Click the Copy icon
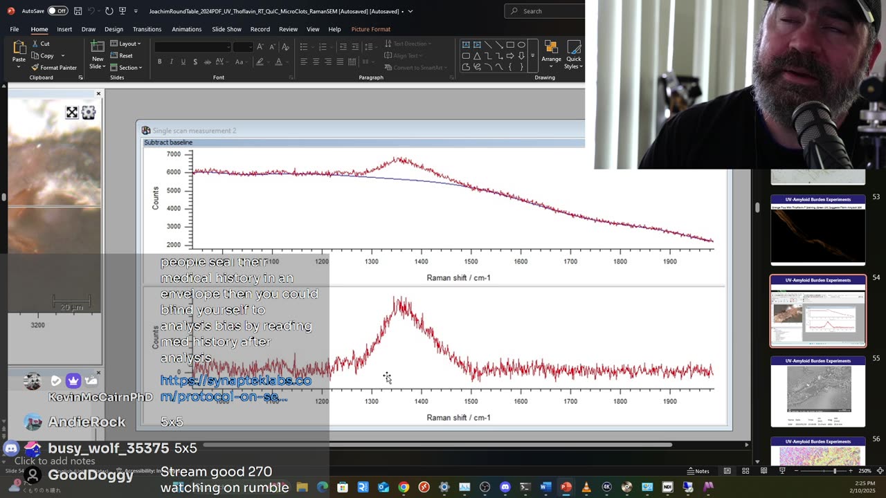 click(x=35, y=55)
